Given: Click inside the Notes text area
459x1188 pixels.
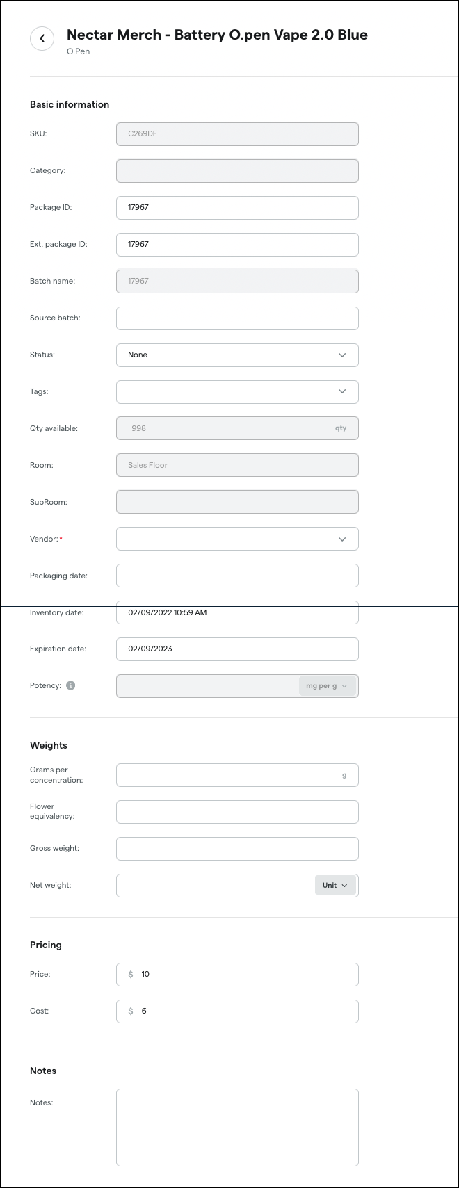Looking at the screenshot, I should pyautogui.click(x=237, y=1127).
